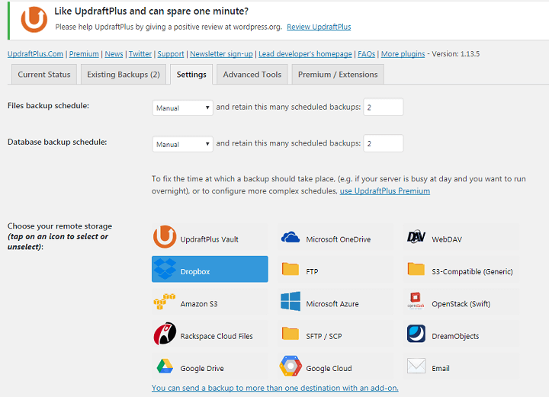Click the Google Drive label text
549x397 pixels.
(x=202, y=368)
